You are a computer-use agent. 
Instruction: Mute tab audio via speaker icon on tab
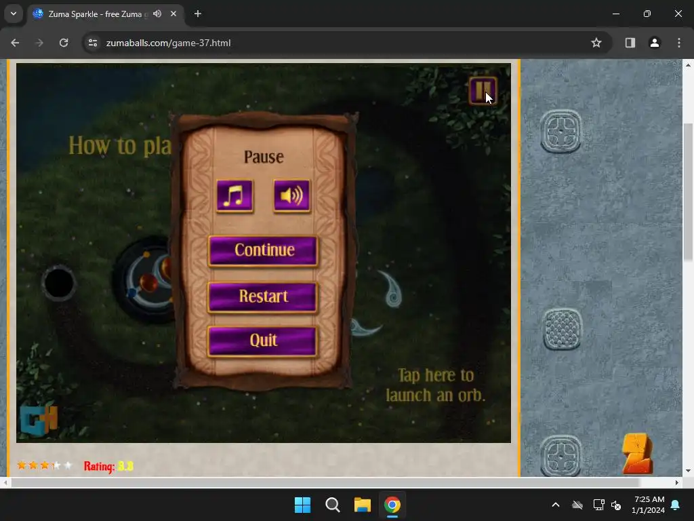157,14
